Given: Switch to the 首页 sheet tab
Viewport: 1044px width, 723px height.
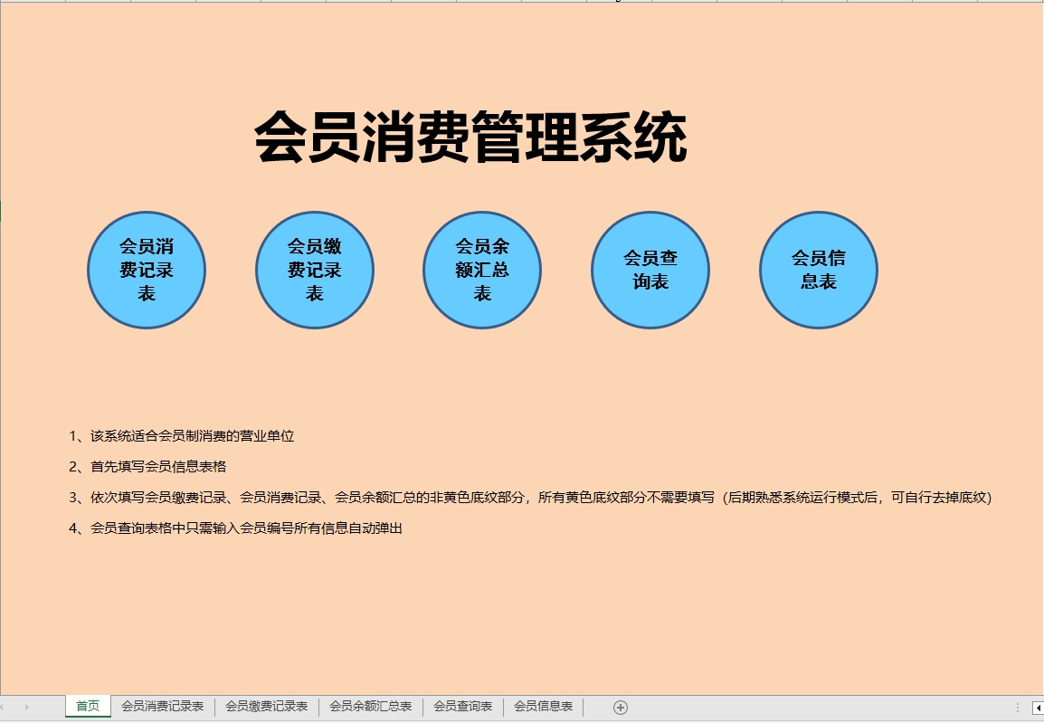Looking at the screenshot, I should click(88, 707).
